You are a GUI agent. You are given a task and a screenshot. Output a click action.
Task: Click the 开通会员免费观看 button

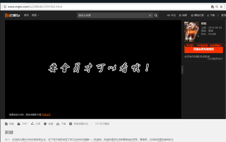tap(204, 50)
